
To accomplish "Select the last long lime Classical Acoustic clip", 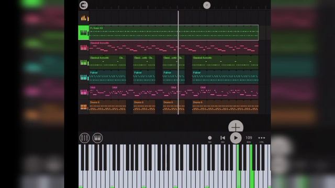I will [225, 63].
